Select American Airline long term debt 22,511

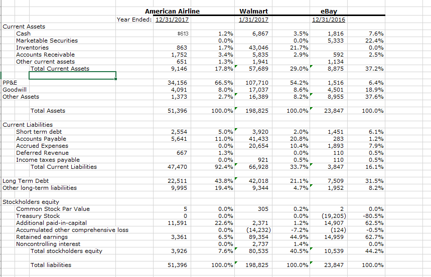coord(177,181)
